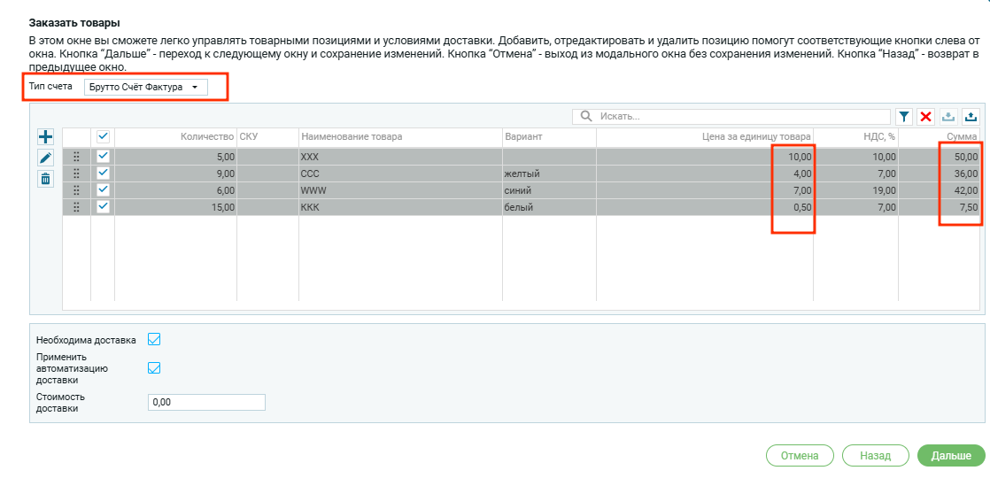Click drag handle of XXX row
Viewport: 990px width, 486px height.
pos(76,157)
